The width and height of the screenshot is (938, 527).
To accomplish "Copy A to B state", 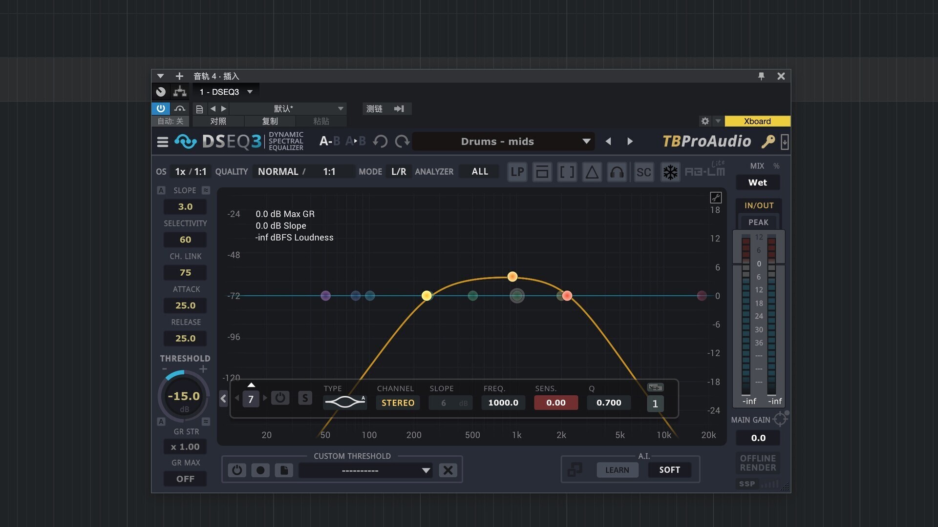I will [356, 142].
